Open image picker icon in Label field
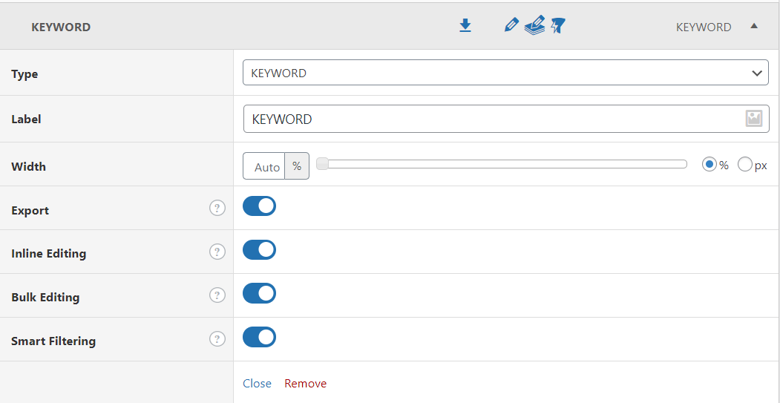The height and width of the screenshot is (403, 780). [754, 119]
